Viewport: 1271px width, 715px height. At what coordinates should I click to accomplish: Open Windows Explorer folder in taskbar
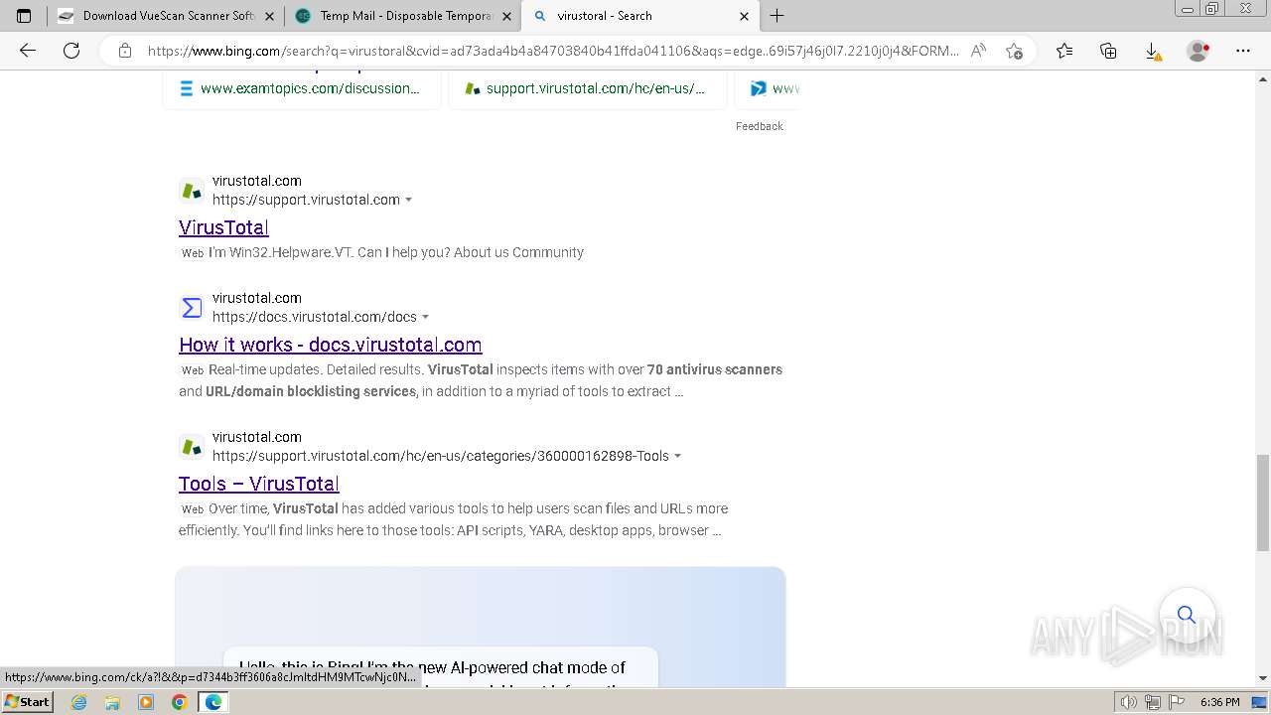coord(112,702)
